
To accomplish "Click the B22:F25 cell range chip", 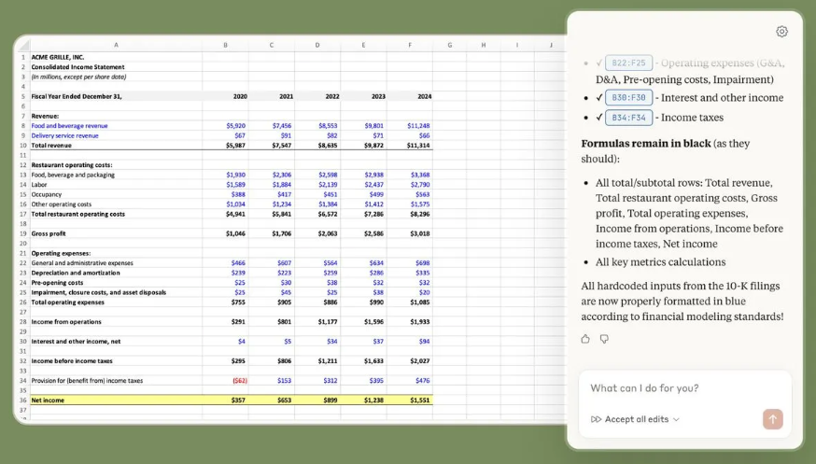I will point(628,63).
